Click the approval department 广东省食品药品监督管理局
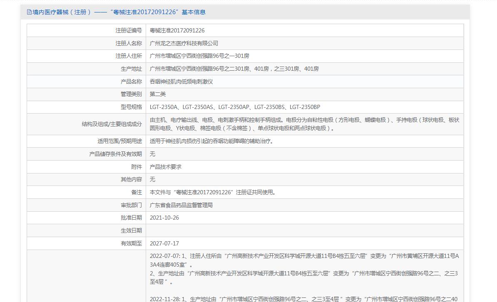 (181, 205)
